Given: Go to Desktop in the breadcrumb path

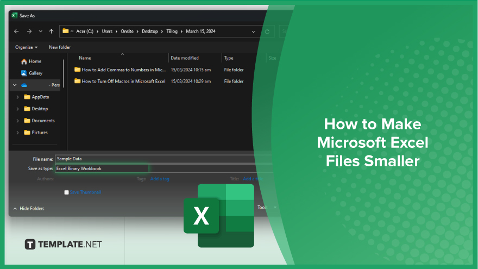Looking at the screenshot, I should pos(150,32).
